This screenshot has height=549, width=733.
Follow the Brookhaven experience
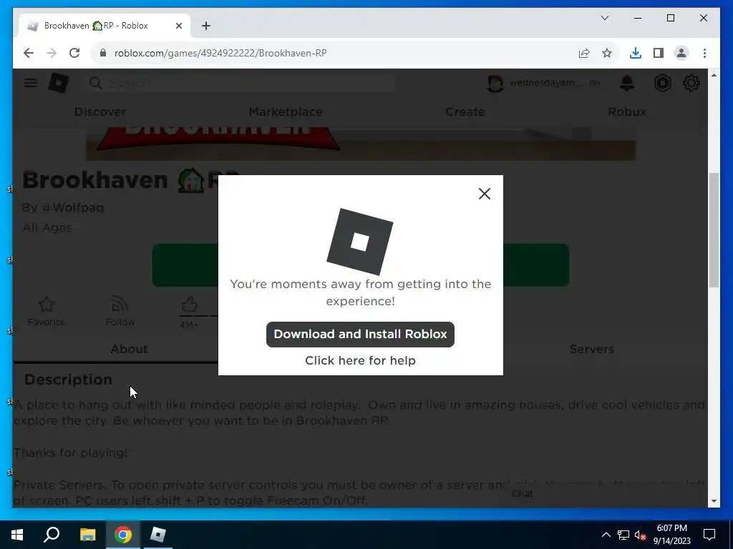pos(120,311)
